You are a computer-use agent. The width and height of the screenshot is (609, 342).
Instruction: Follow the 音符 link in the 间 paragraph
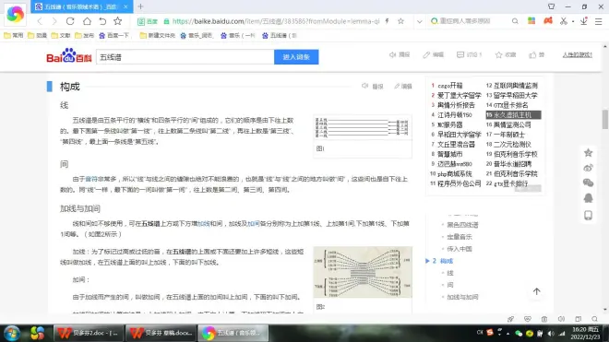(91, 179)
